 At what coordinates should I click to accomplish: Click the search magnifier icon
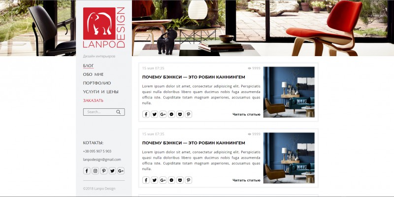coord(118,112)
